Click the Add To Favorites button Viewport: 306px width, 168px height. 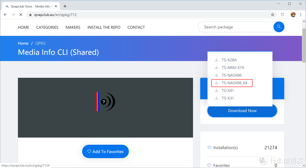pyautogui.click(x=105, y=151)
